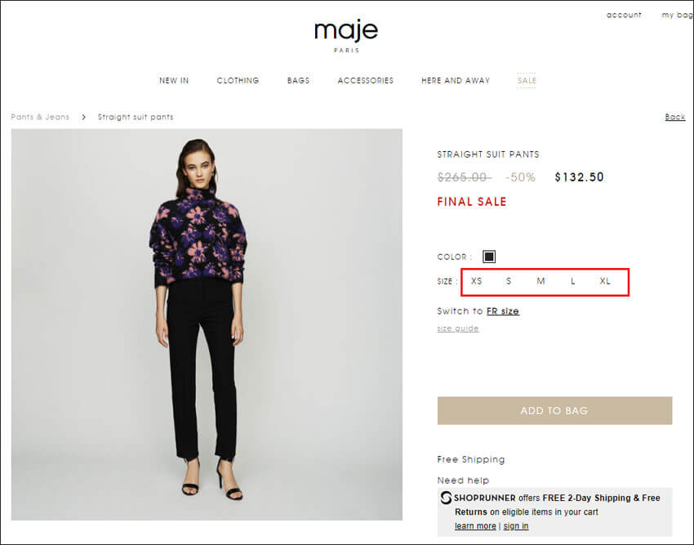Select size L
The width and height of the screenshot is (694, 545).
coord(572,281)
